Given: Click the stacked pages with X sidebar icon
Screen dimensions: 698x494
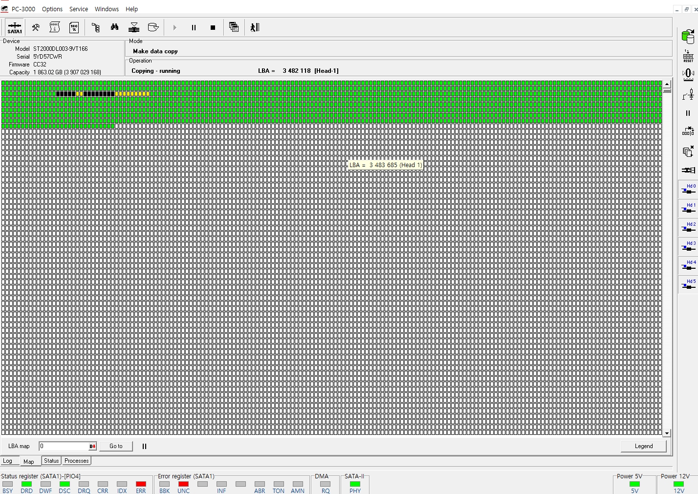Looking at the screenshot, I should tap(688, 151).
